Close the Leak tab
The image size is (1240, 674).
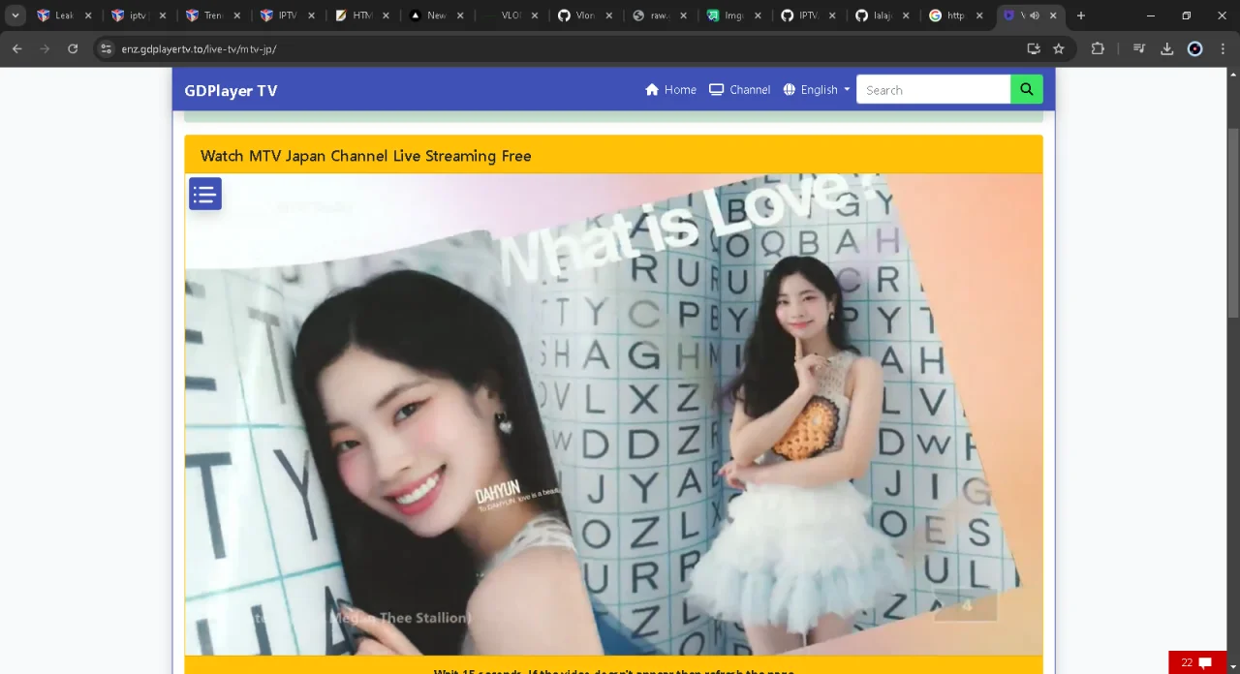click(x=88, y=15)
